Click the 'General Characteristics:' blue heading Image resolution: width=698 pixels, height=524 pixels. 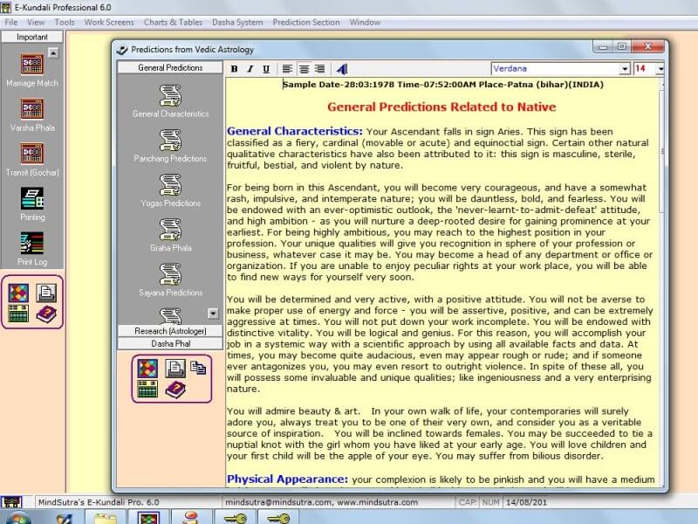[x=295, y=131]
